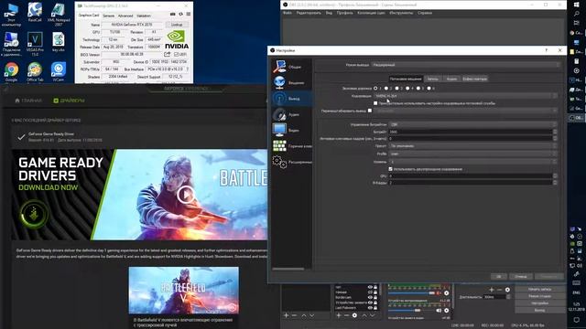This screenshot has height=329, width=586.
Task: Open the Level (Уровень) dropdown
Action: coord(472,162)
